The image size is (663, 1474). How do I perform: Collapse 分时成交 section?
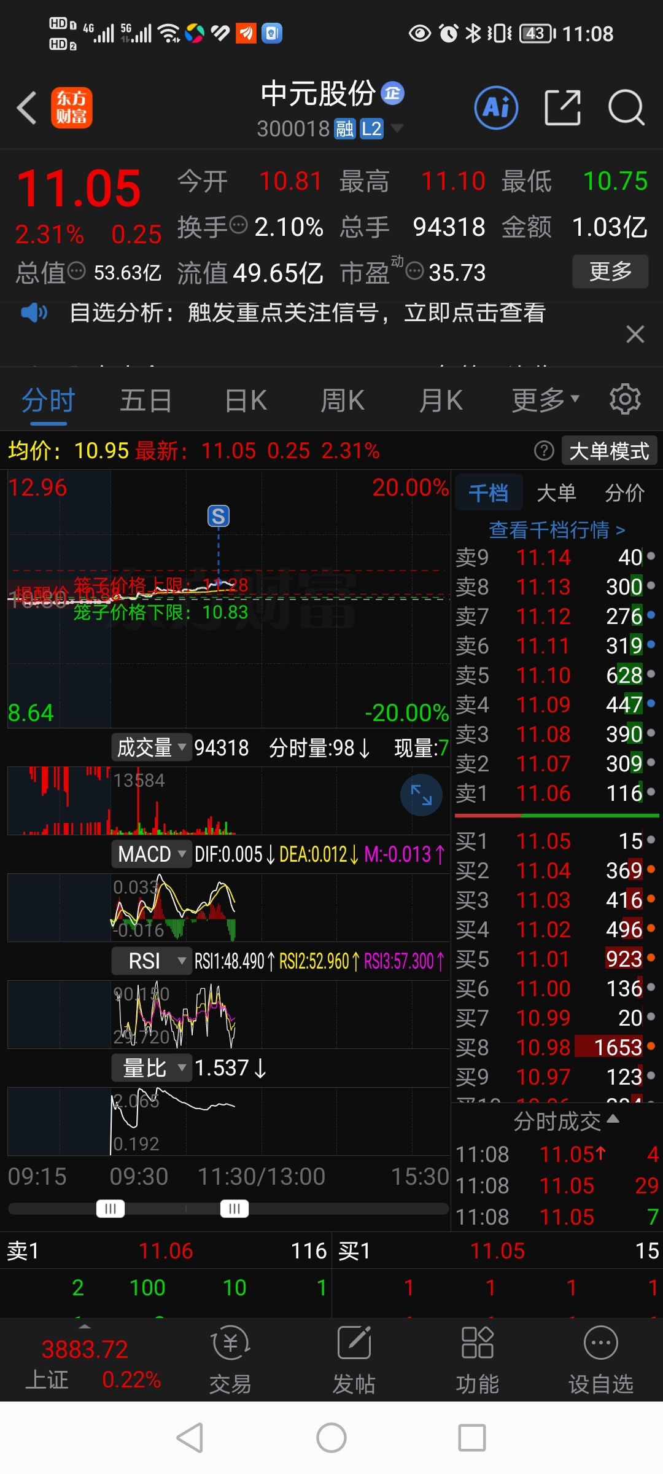click(x=566, y=1121)
